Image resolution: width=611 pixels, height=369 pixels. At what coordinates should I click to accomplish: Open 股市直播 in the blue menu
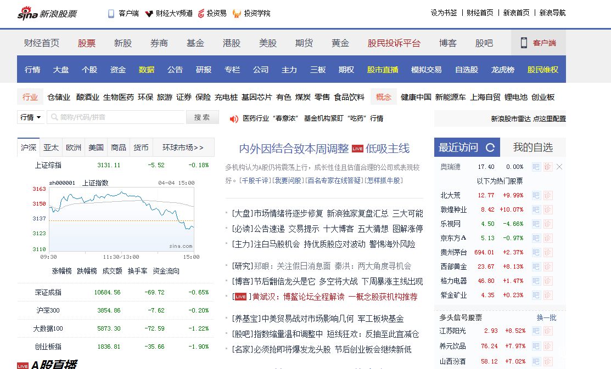pyautogui.click(x=383, y=70)
